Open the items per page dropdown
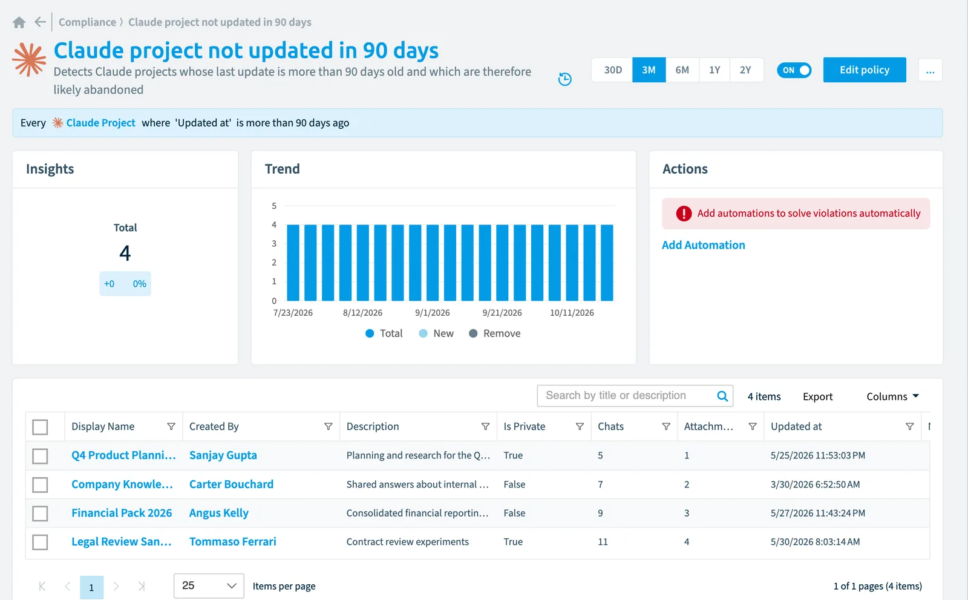Screen dimensions: 968x600 (209, 586)
